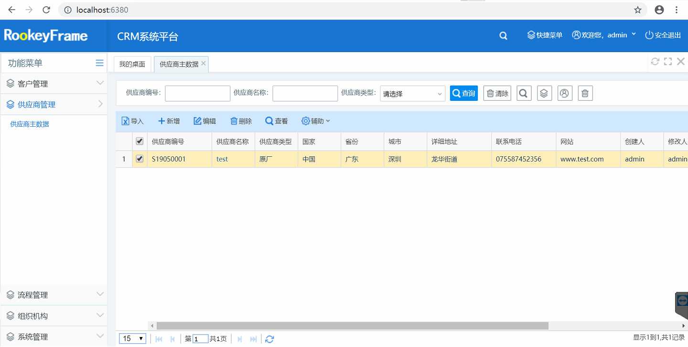
Task: Open the test supplier name link
Action: pyautogui.click(x=222, y=159)
